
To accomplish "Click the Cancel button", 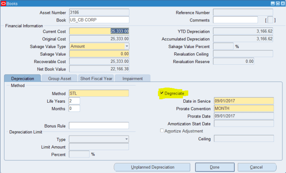I will [256, 167].
